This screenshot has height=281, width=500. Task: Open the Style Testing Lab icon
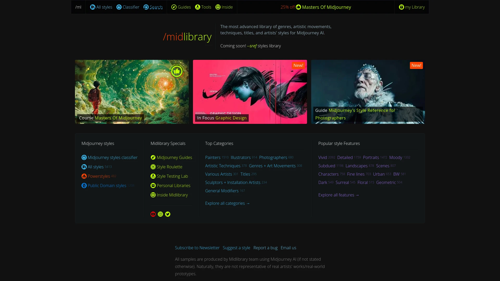tap(153, 176)
